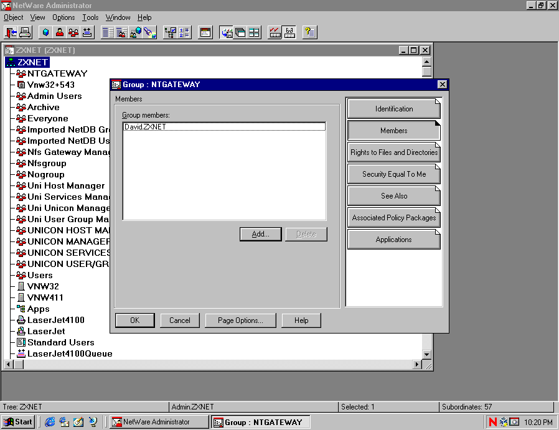Click the dialog Help button
Viewport: 559px width, 430px height.
pyautogui.click(x=301, y=320)
